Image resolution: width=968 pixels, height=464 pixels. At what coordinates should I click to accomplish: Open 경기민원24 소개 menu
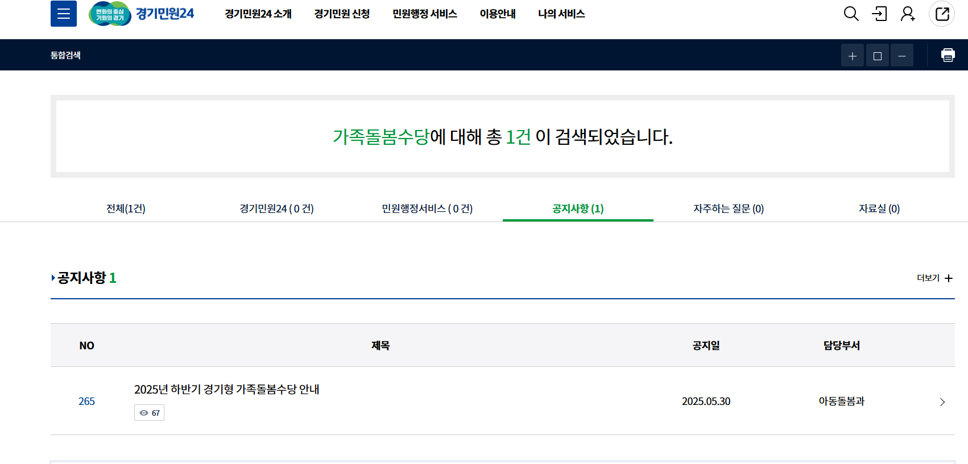[258, 14]
